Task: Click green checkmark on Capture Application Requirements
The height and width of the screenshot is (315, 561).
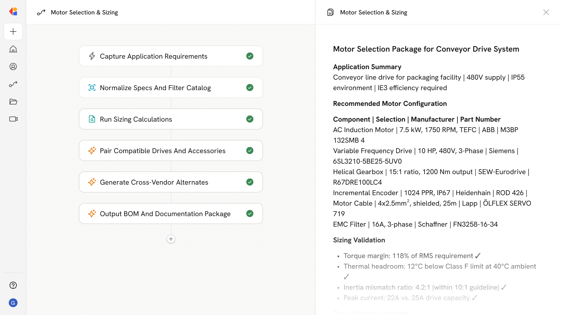Action: [250, 56]
